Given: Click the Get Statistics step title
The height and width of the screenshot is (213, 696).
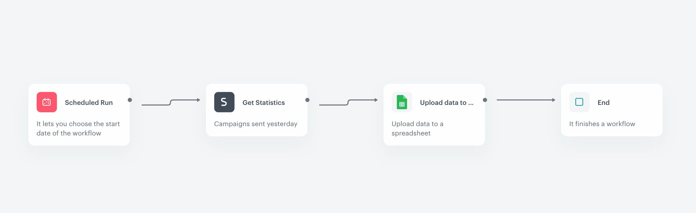Looking at the screenshot, I should point(264,102).
